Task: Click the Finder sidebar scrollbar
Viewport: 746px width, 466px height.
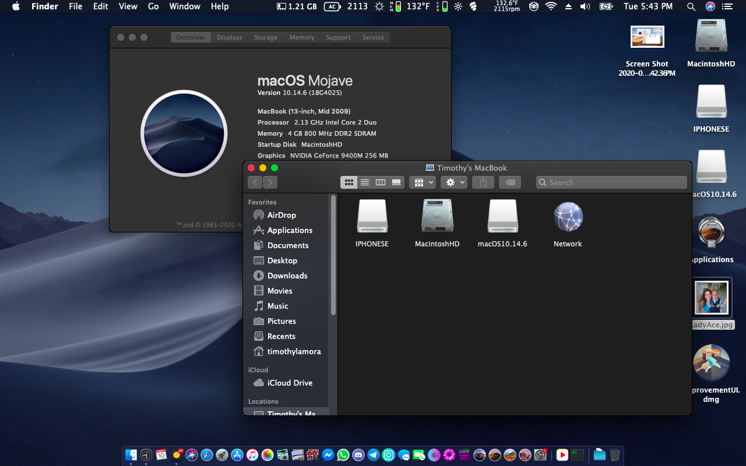Action: point(333,255)
